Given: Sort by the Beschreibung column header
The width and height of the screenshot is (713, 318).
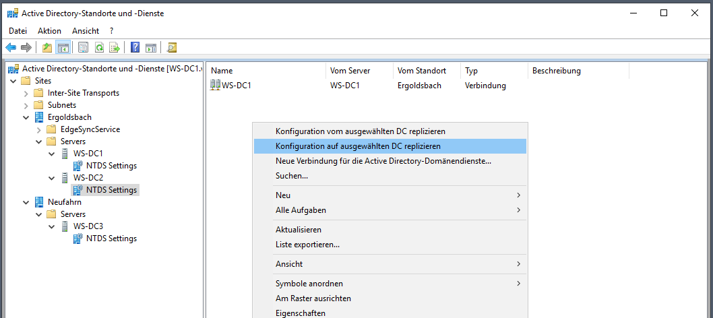Looking at the screenshot, I should (x=578, y=71).
